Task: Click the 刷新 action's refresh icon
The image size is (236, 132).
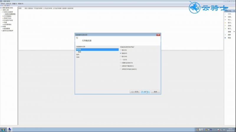Action: coord(225,35)
